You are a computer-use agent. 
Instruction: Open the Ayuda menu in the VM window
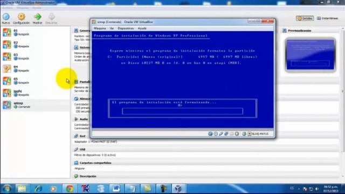coord(142,29)
